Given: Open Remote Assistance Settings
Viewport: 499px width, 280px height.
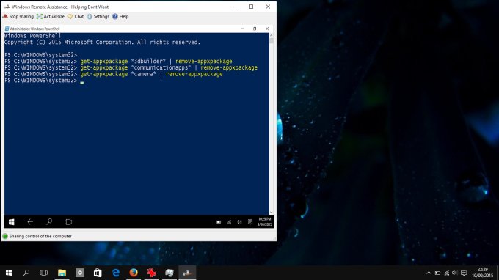Looking at the screenshot, I should pos(98,17).
